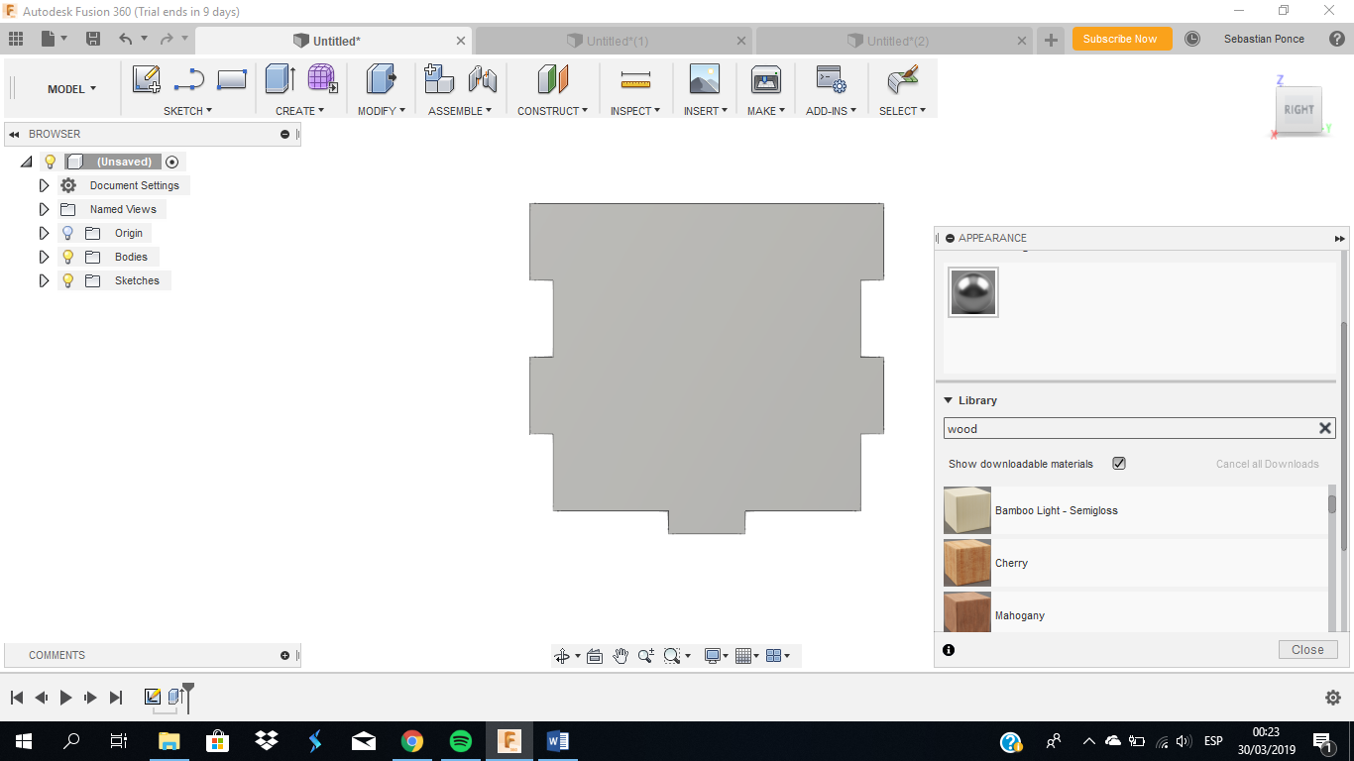Screen dimensions: 1354x761
Task: Open the MODEL workspace dropdown
Action: (71, 89)
